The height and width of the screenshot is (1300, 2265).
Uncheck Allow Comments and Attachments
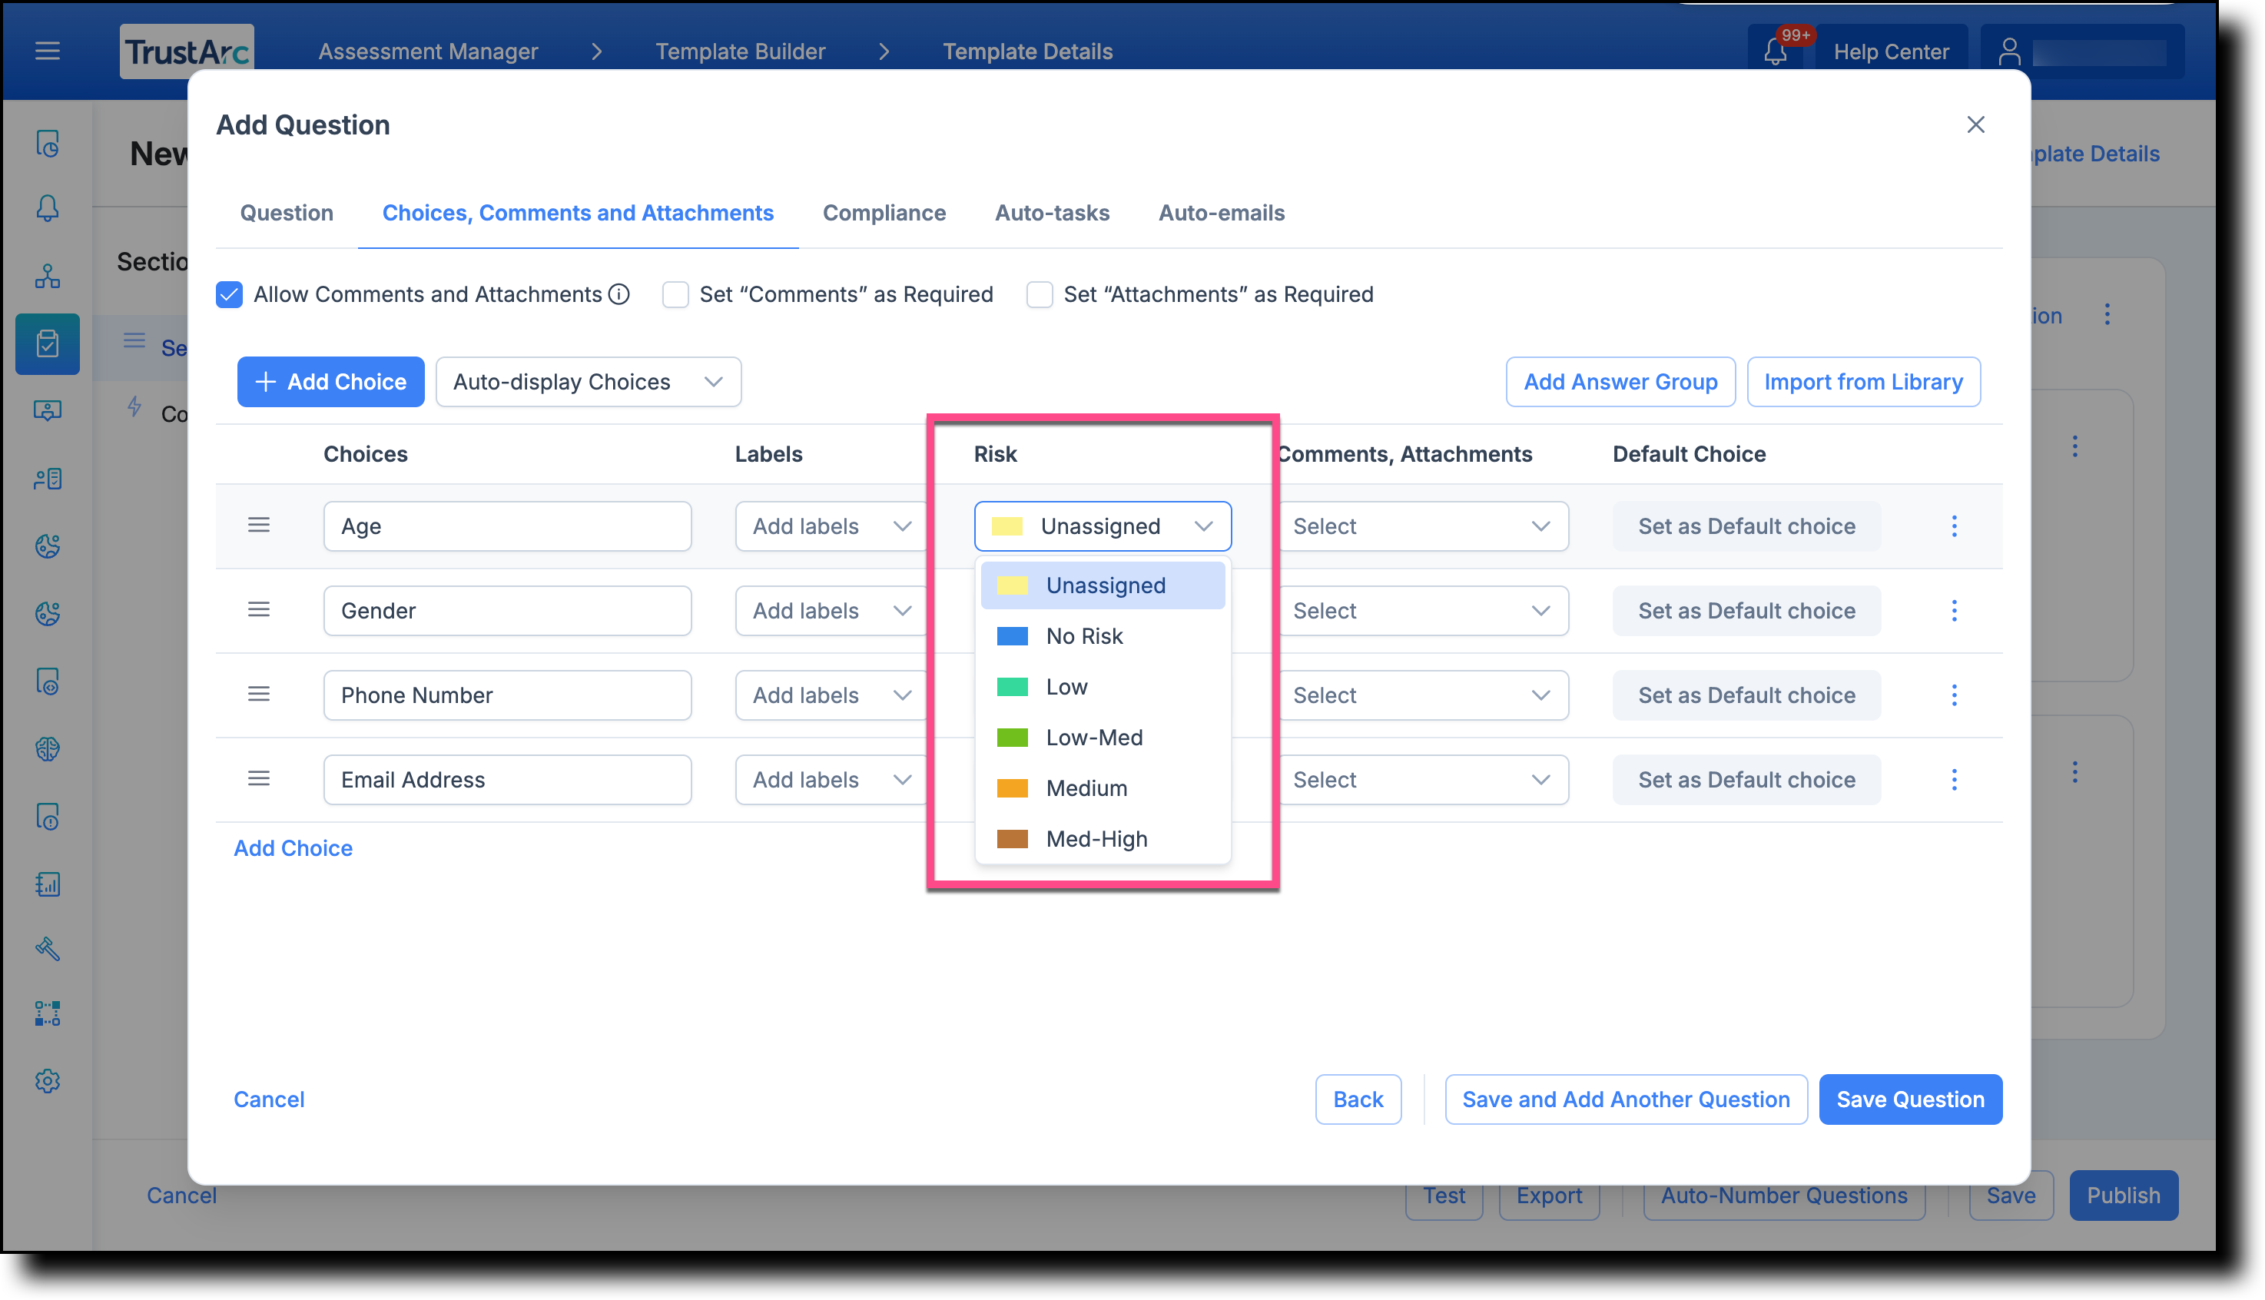(x=230, y=293)
